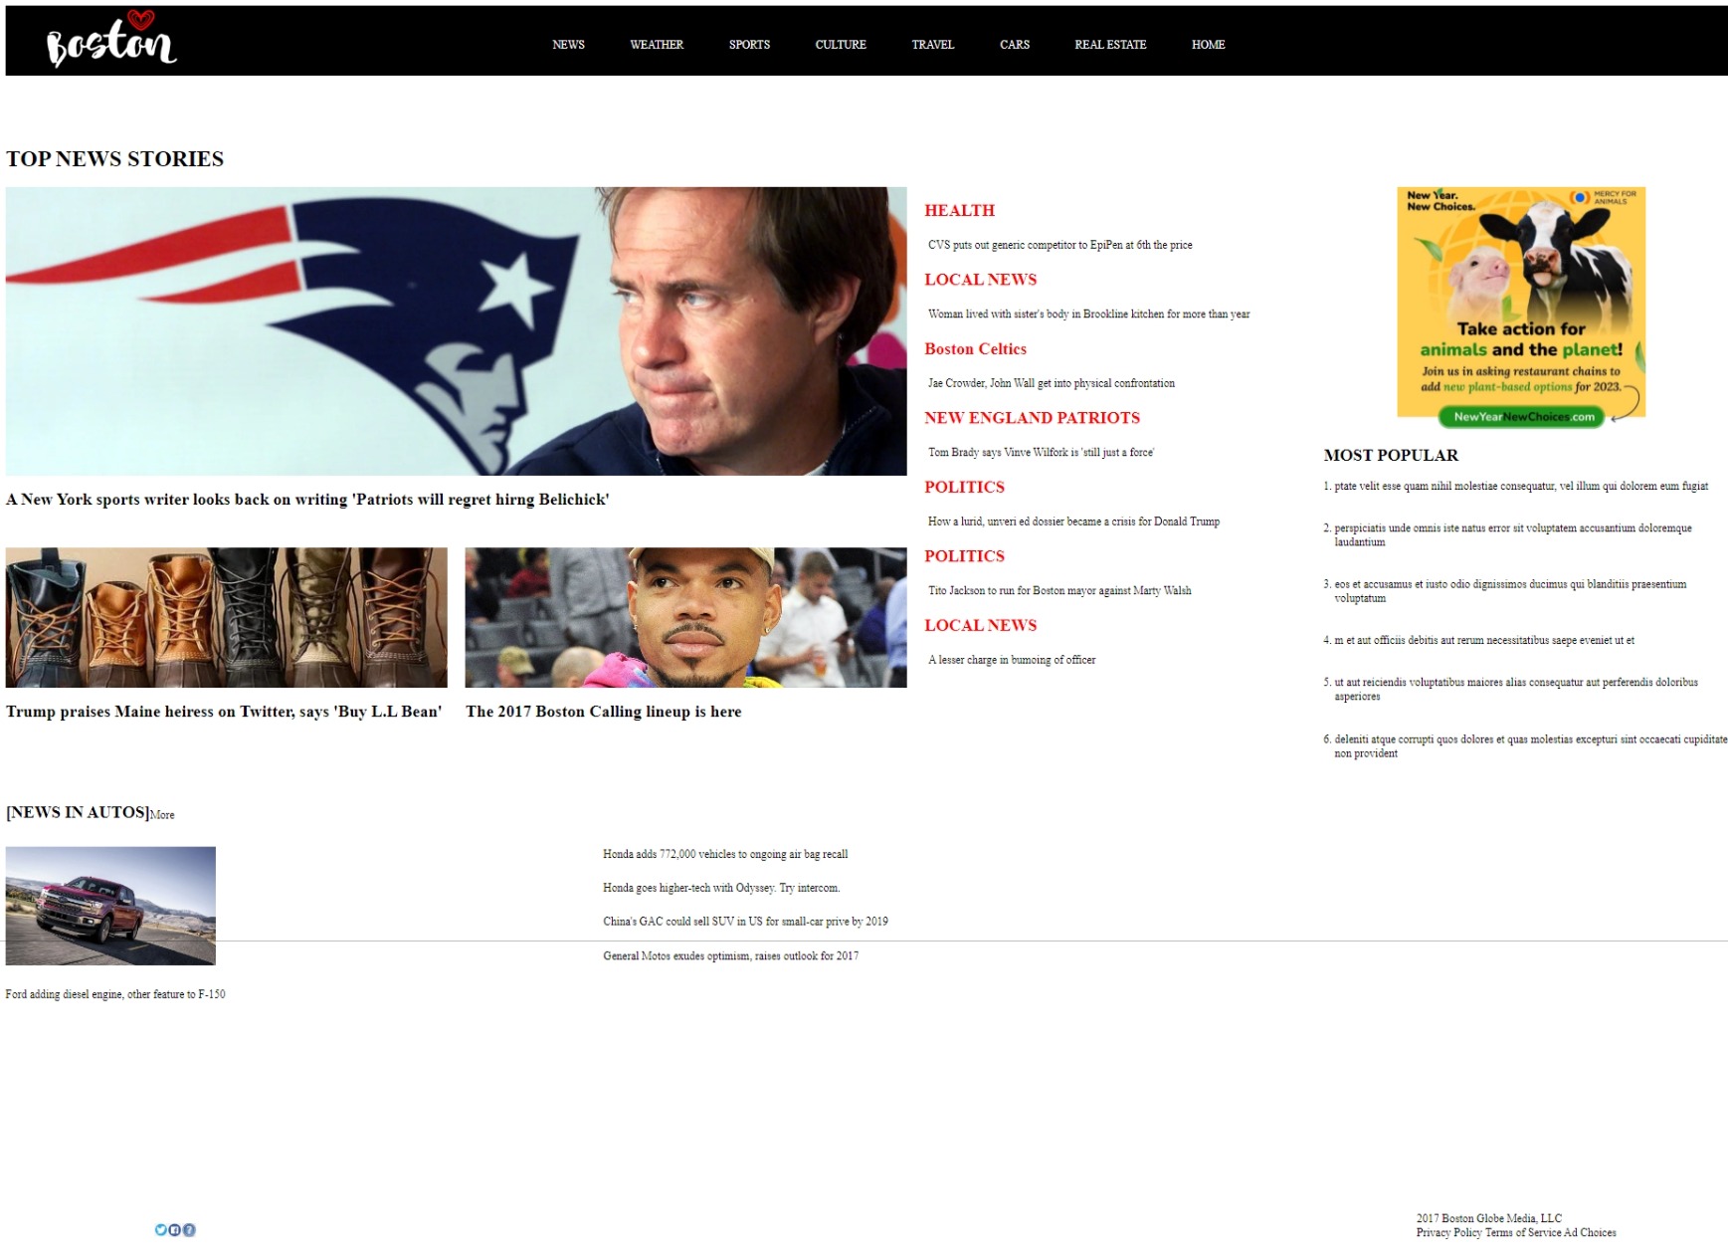Screen dimensions: 1728x1253
Task: Click POLITICS heading above the Trump dossier story
Action: point(964,488)
